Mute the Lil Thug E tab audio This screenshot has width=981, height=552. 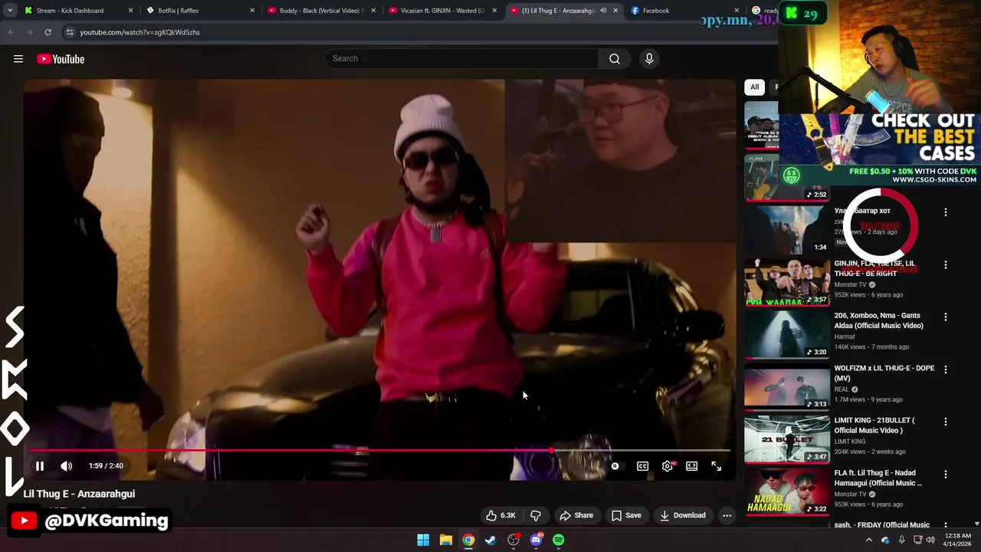pyautogui.click(x=603, y=11)
